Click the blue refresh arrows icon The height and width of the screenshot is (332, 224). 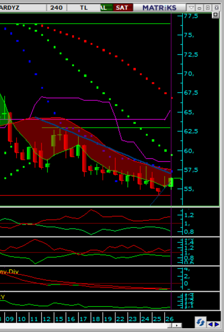click(x=200, y=322)
